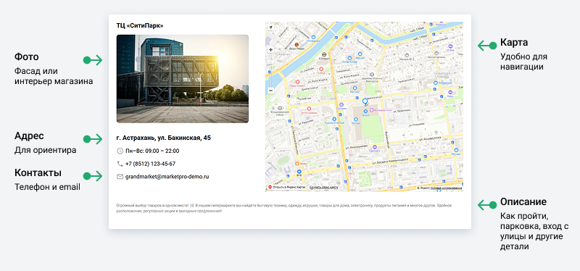This screenshot has width=580, height=271.
Task: Click the purple Гармония marker on the map
Action: [375, 147]
